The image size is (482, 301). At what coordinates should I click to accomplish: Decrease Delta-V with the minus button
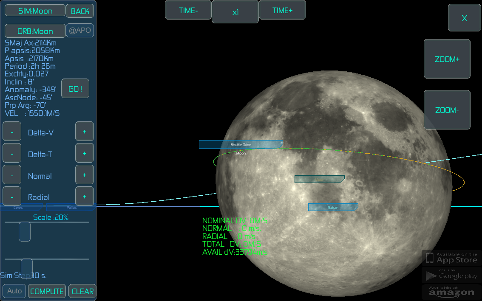point(12,132)
